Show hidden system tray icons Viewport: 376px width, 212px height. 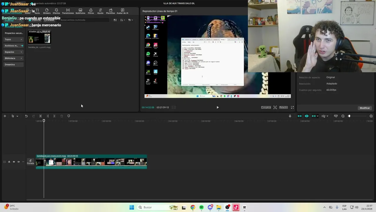click(x=324, y=207)
